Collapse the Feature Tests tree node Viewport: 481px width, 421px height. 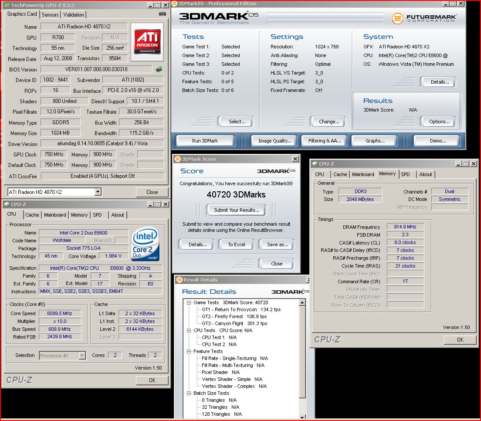189,351
